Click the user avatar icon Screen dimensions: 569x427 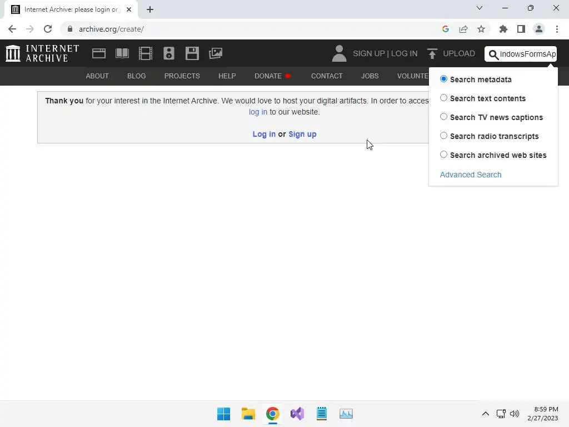pos(340,53)
